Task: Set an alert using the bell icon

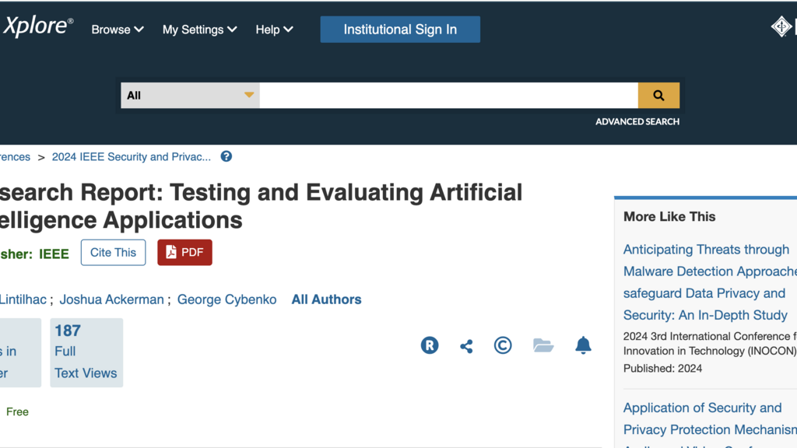Action: (584, 345)
